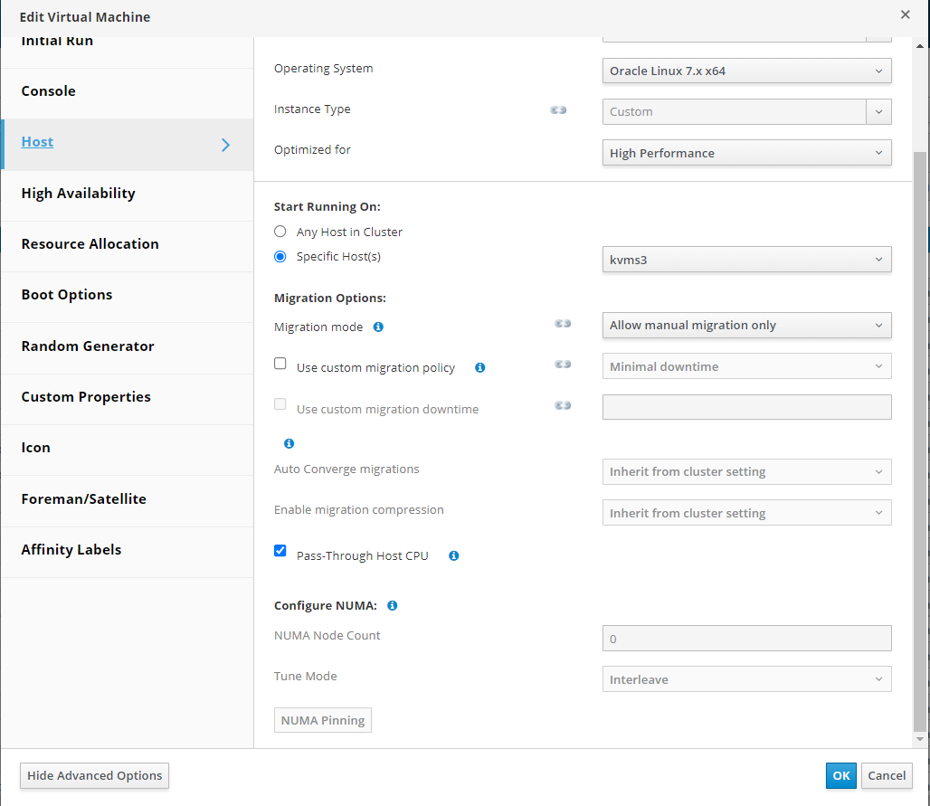
Task: Open the Resource Allocation tab
Action: (90, 244)
